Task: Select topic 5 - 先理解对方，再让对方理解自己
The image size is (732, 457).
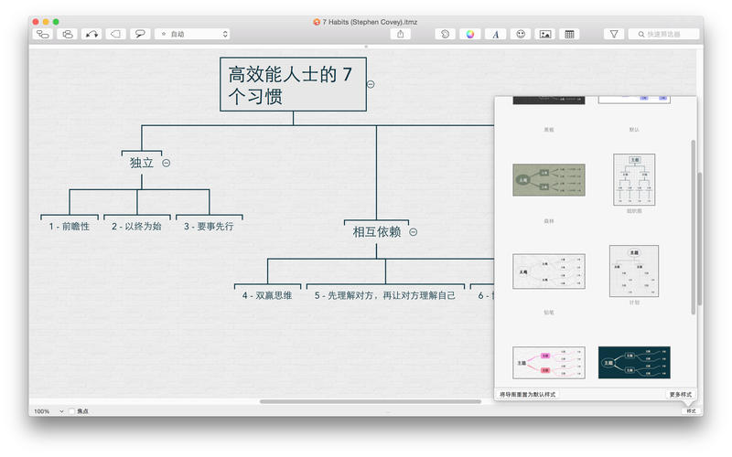Action: click(x=385, y=295)
